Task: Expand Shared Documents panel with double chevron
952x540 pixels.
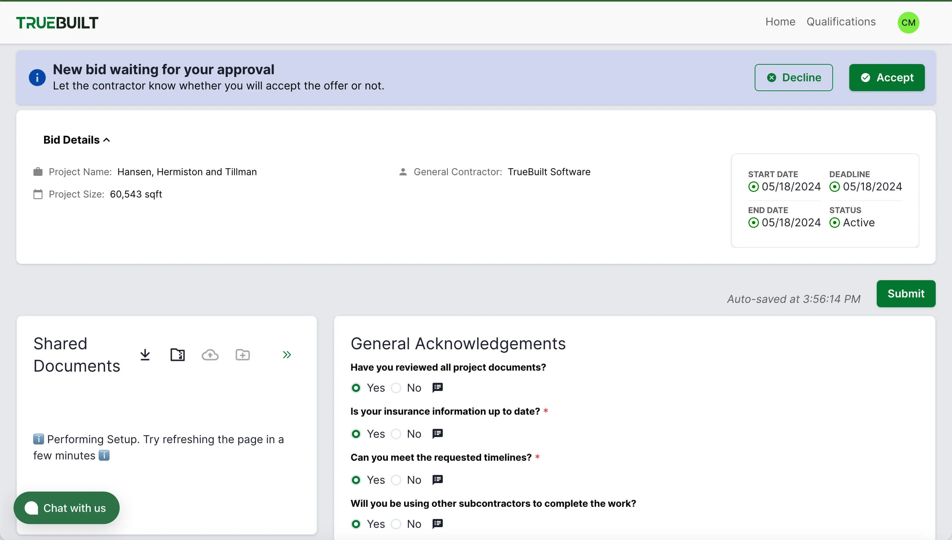Action: tap(286, 355)
